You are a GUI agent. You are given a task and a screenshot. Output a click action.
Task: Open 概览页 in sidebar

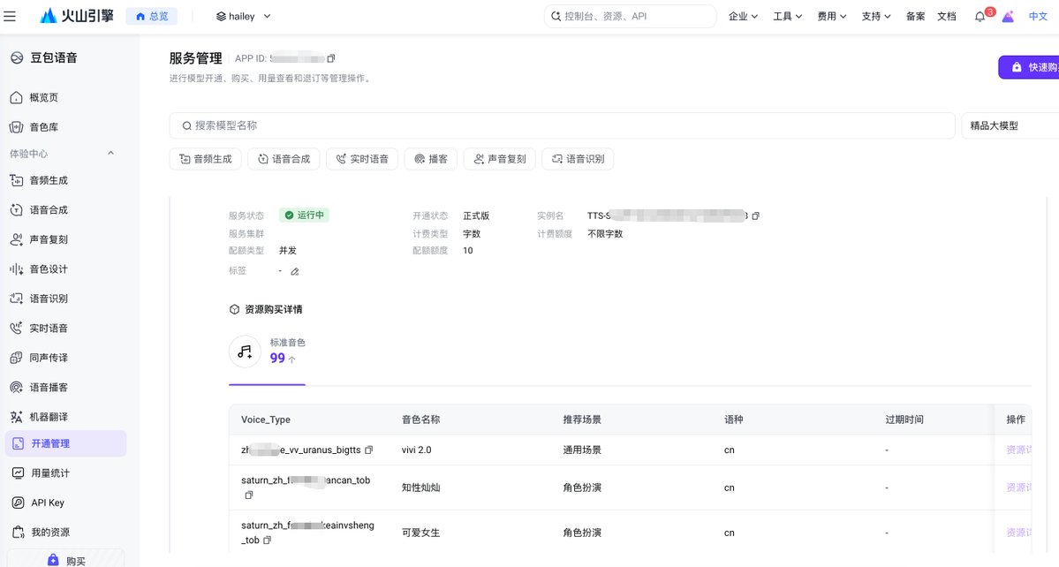[x=64, y=97]
